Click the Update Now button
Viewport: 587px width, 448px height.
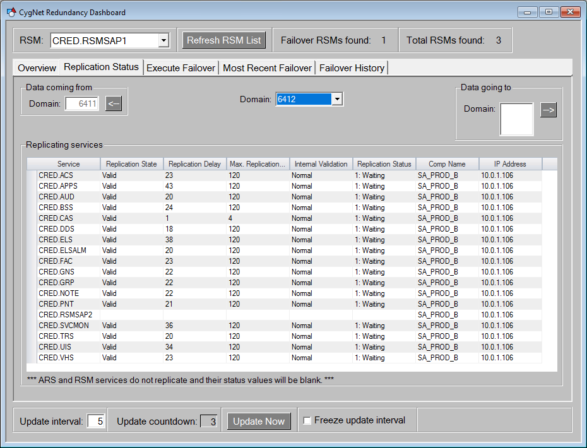[x=259, y=421]
